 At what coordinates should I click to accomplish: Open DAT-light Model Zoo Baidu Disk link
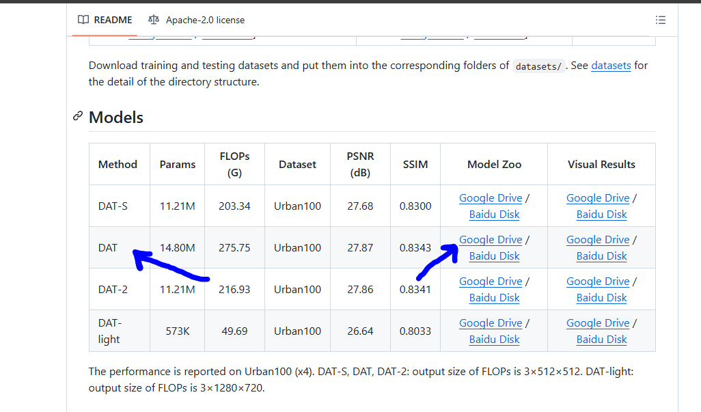pyautogui.click(x=494, y=340)
